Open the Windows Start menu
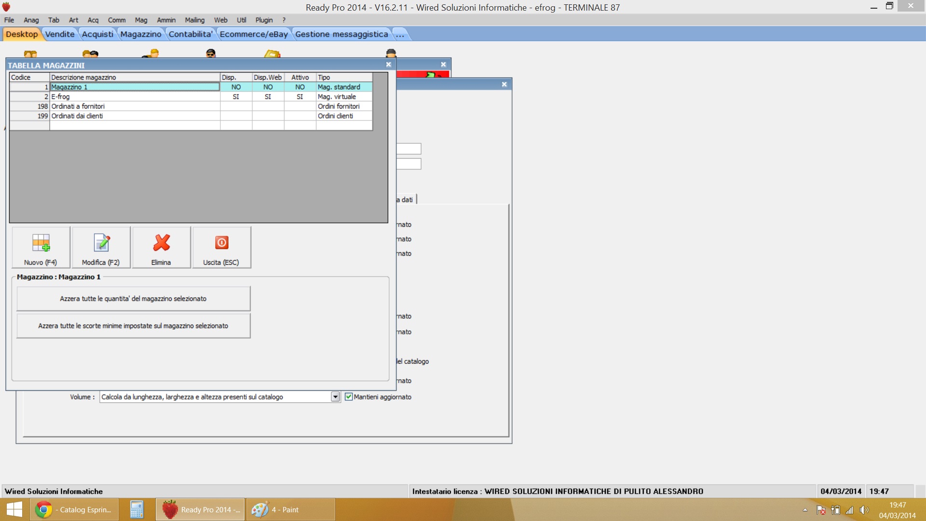926x521 pixels. (x=14, y=509)
